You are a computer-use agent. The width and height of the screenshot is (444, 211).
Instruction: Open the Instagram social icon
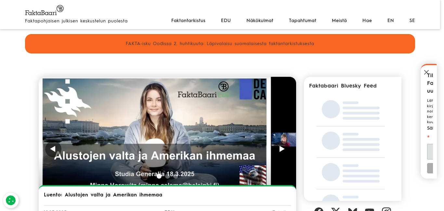click(x=386, y=209)
